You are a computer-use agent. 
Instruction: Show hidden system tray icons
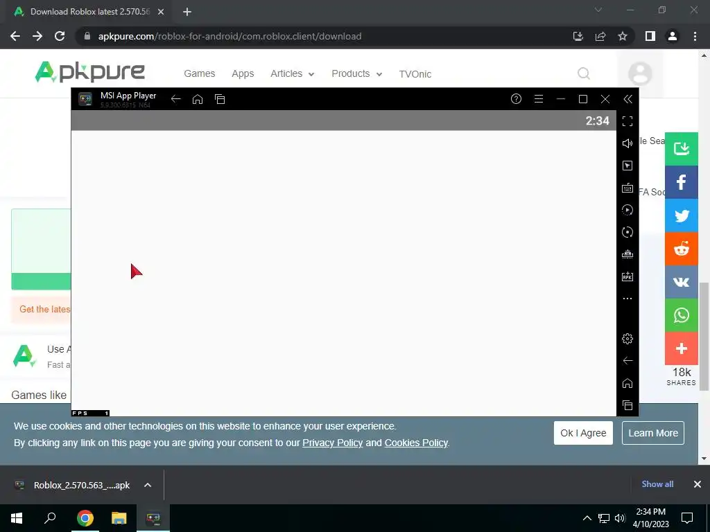click(587, 518)
